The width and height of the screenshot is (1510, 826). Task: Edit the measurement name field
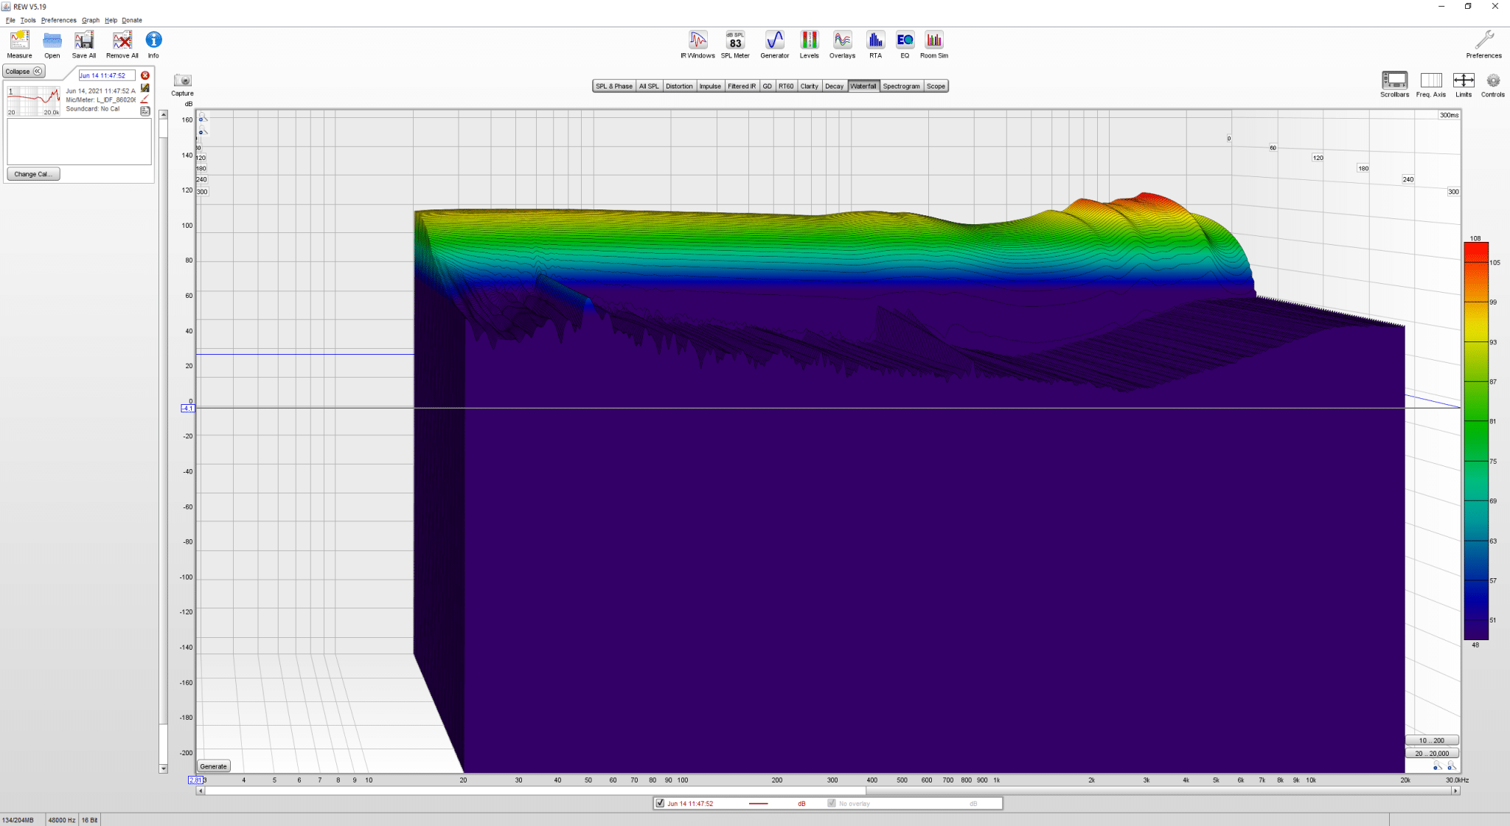pos(107,75)
